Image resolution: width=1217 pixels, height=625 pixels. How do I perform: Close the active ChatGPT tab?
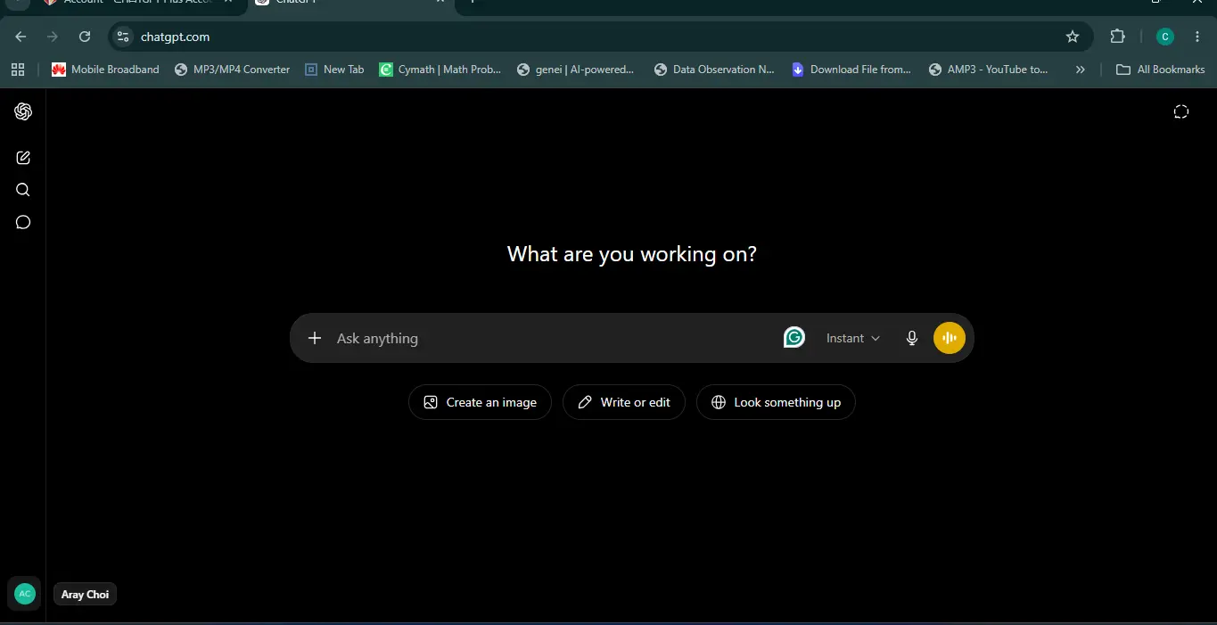click(x=440, y=3)
